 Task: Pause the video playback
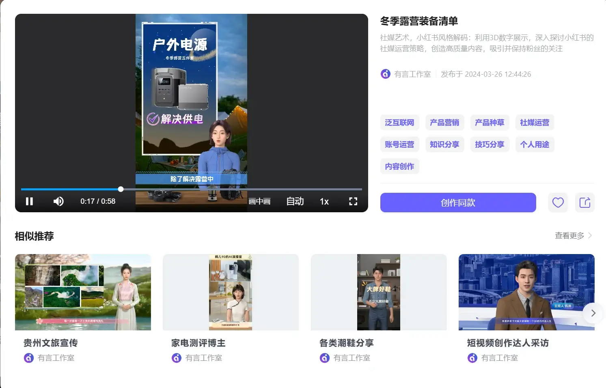click(29, 201)
